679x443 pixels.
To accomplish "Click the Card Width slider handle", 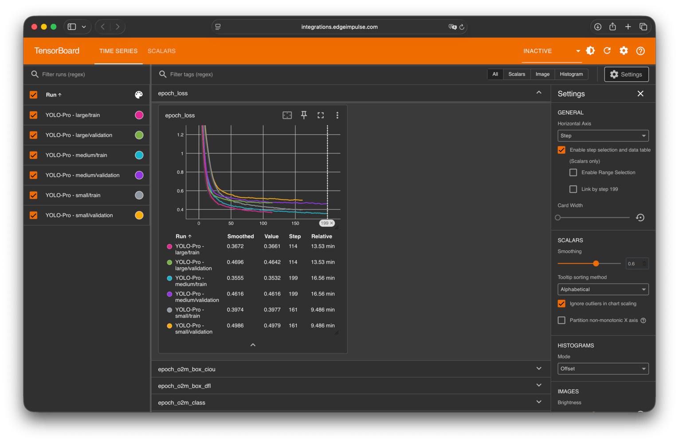I will [x=558, y=218].
